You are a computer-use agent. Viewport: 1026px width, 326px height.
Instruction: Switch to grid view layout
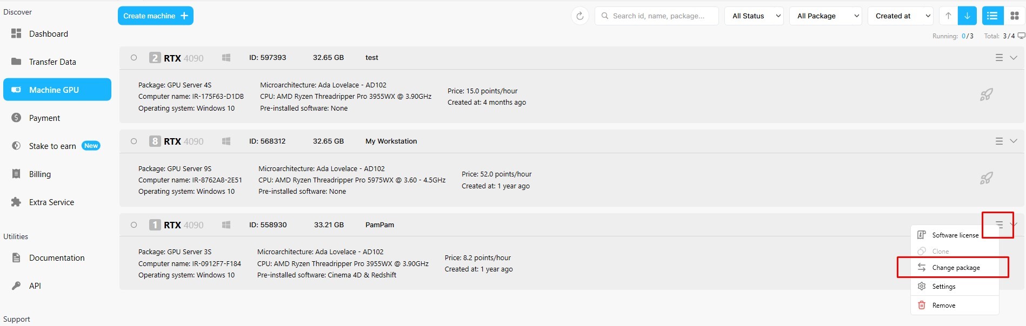[x=1015, y=16]
